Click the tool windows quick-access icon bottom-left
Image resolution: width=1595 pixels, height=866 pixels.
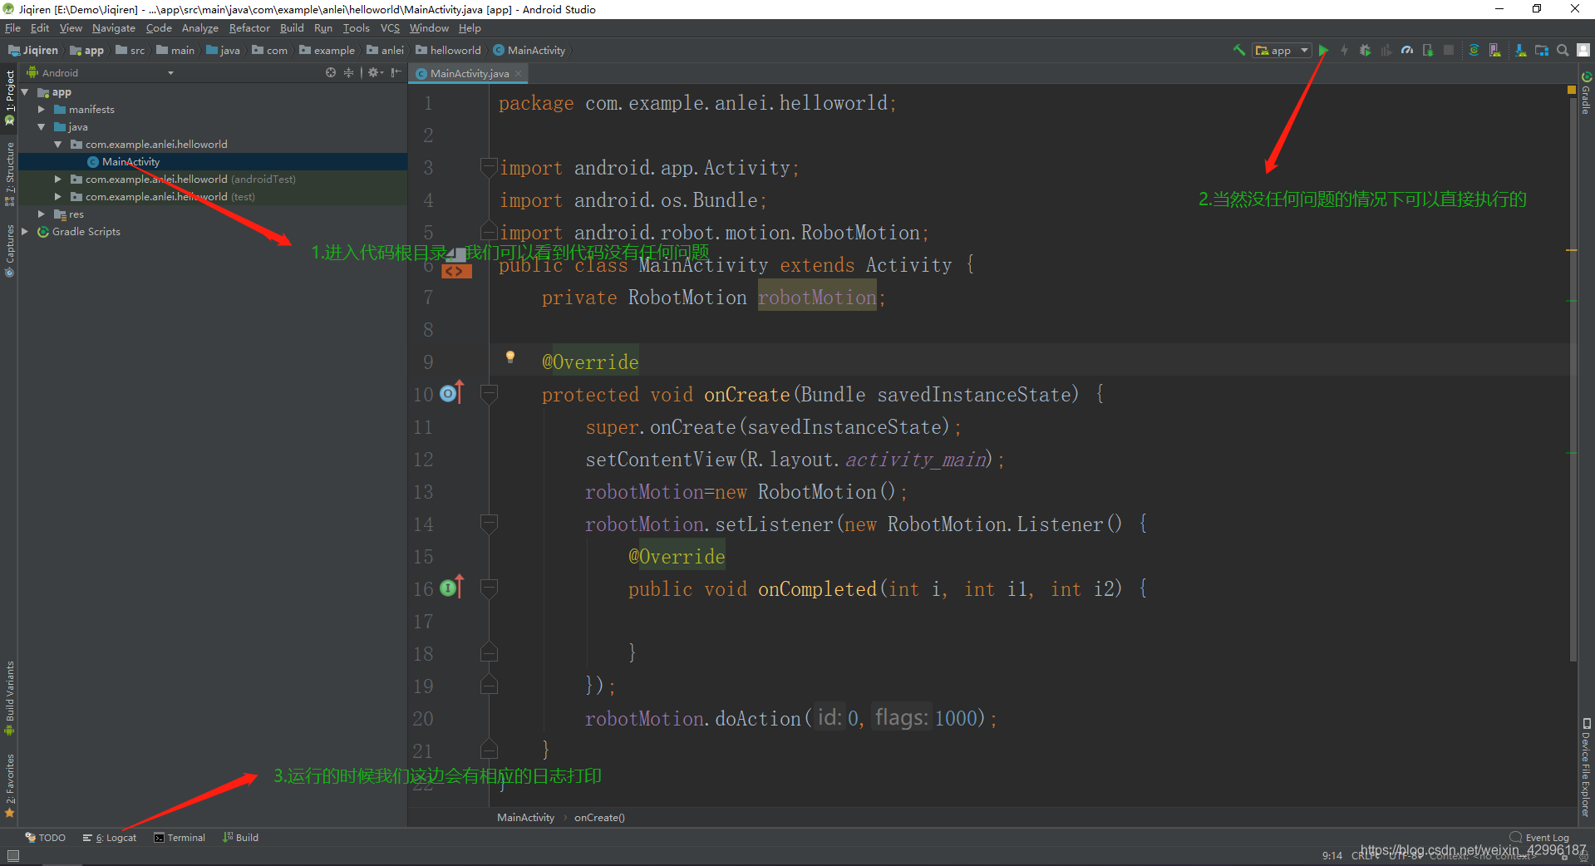point(12,855)
